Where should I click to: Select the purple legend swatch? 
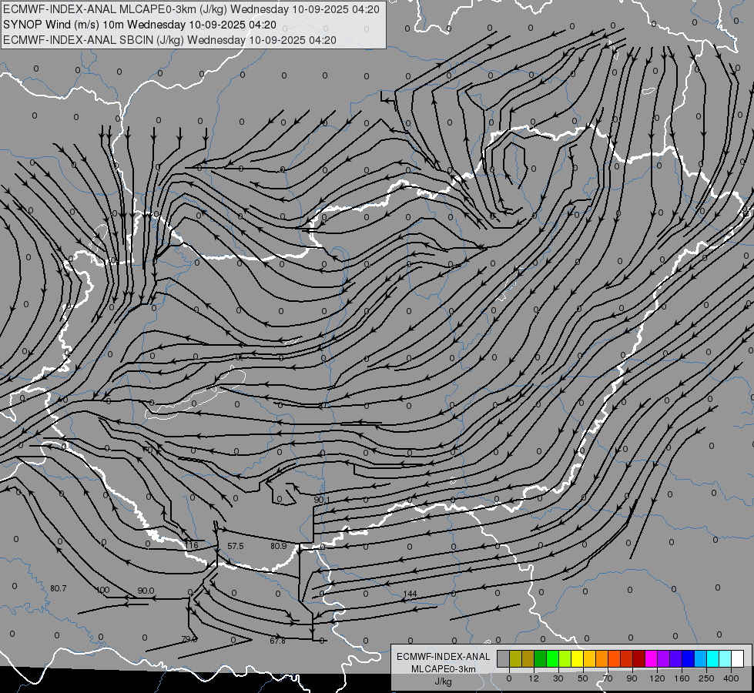[x=664, y=658]
